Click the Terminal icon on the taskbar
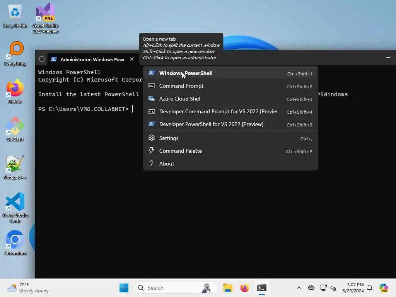This screenshot has width=396, height=297. click(262, 288)
